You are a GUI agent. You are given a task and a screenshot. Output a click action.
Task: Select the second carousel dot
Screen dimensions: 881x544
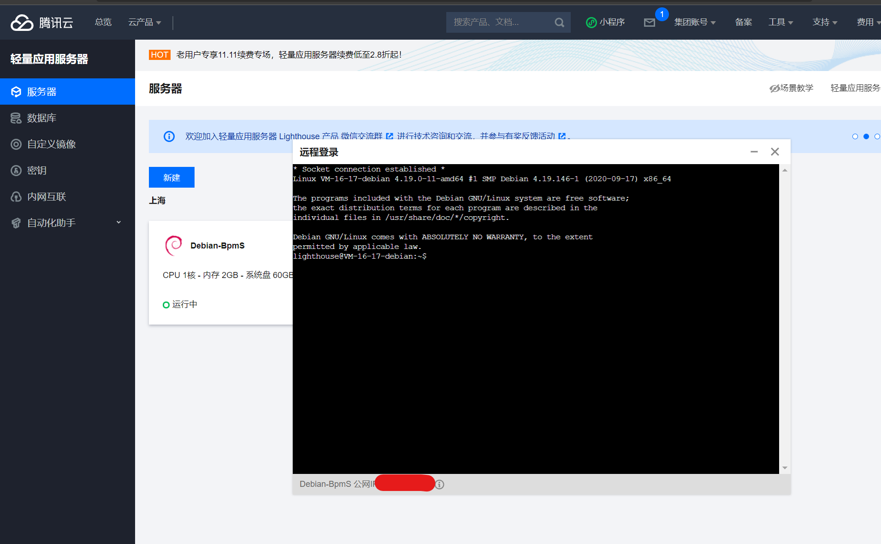pyautogui.click(x=866, y=136)
